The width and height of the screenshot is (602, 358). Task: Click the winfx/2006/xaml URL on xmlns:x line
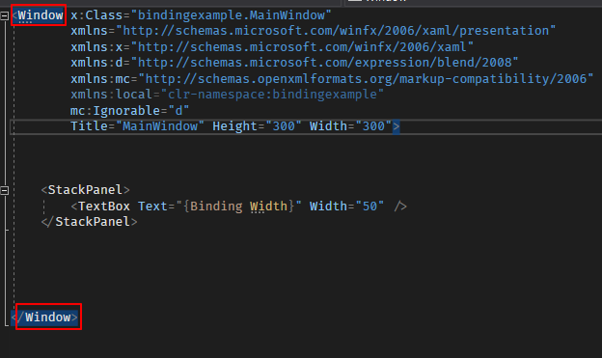[302, 47]
